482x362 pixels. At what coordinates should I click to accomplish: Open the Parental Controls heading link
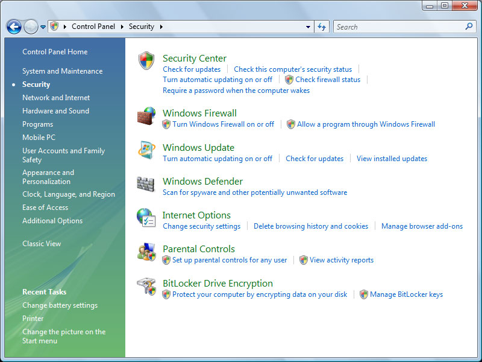click(199, 249)
